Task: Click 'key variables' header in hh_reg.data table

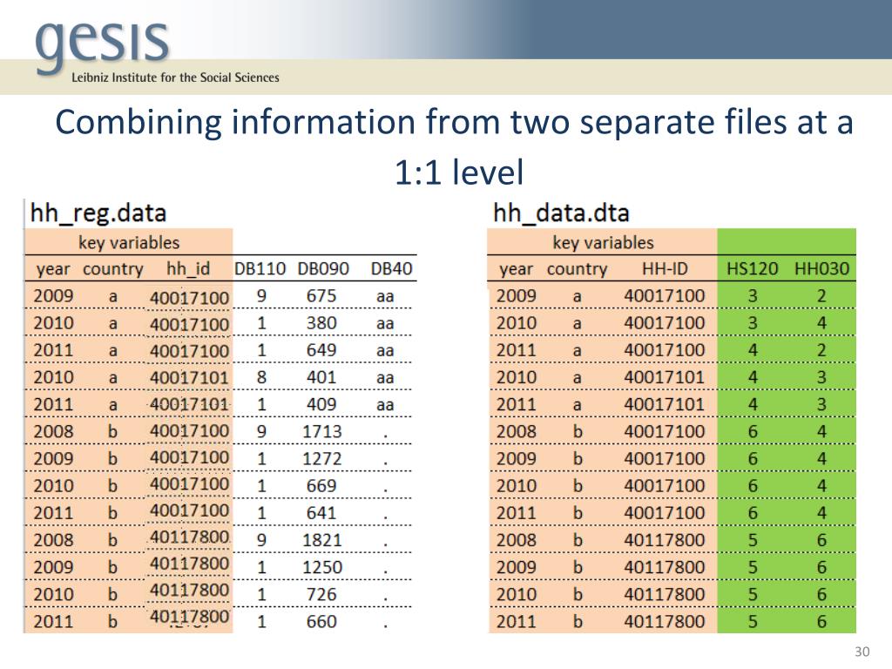Action: (x=129, y=243)
